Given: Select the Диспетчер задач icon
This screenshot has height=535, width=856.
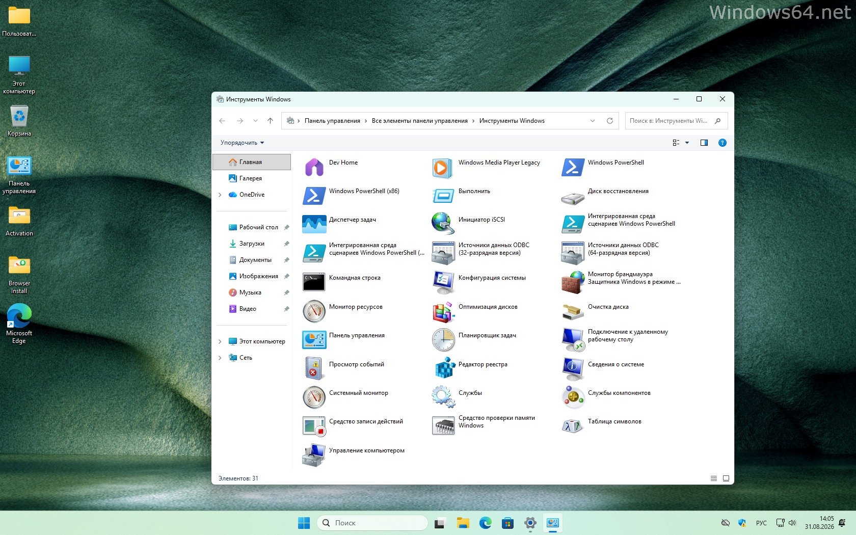Looking at the screenshot, I should tap(314, 224).
